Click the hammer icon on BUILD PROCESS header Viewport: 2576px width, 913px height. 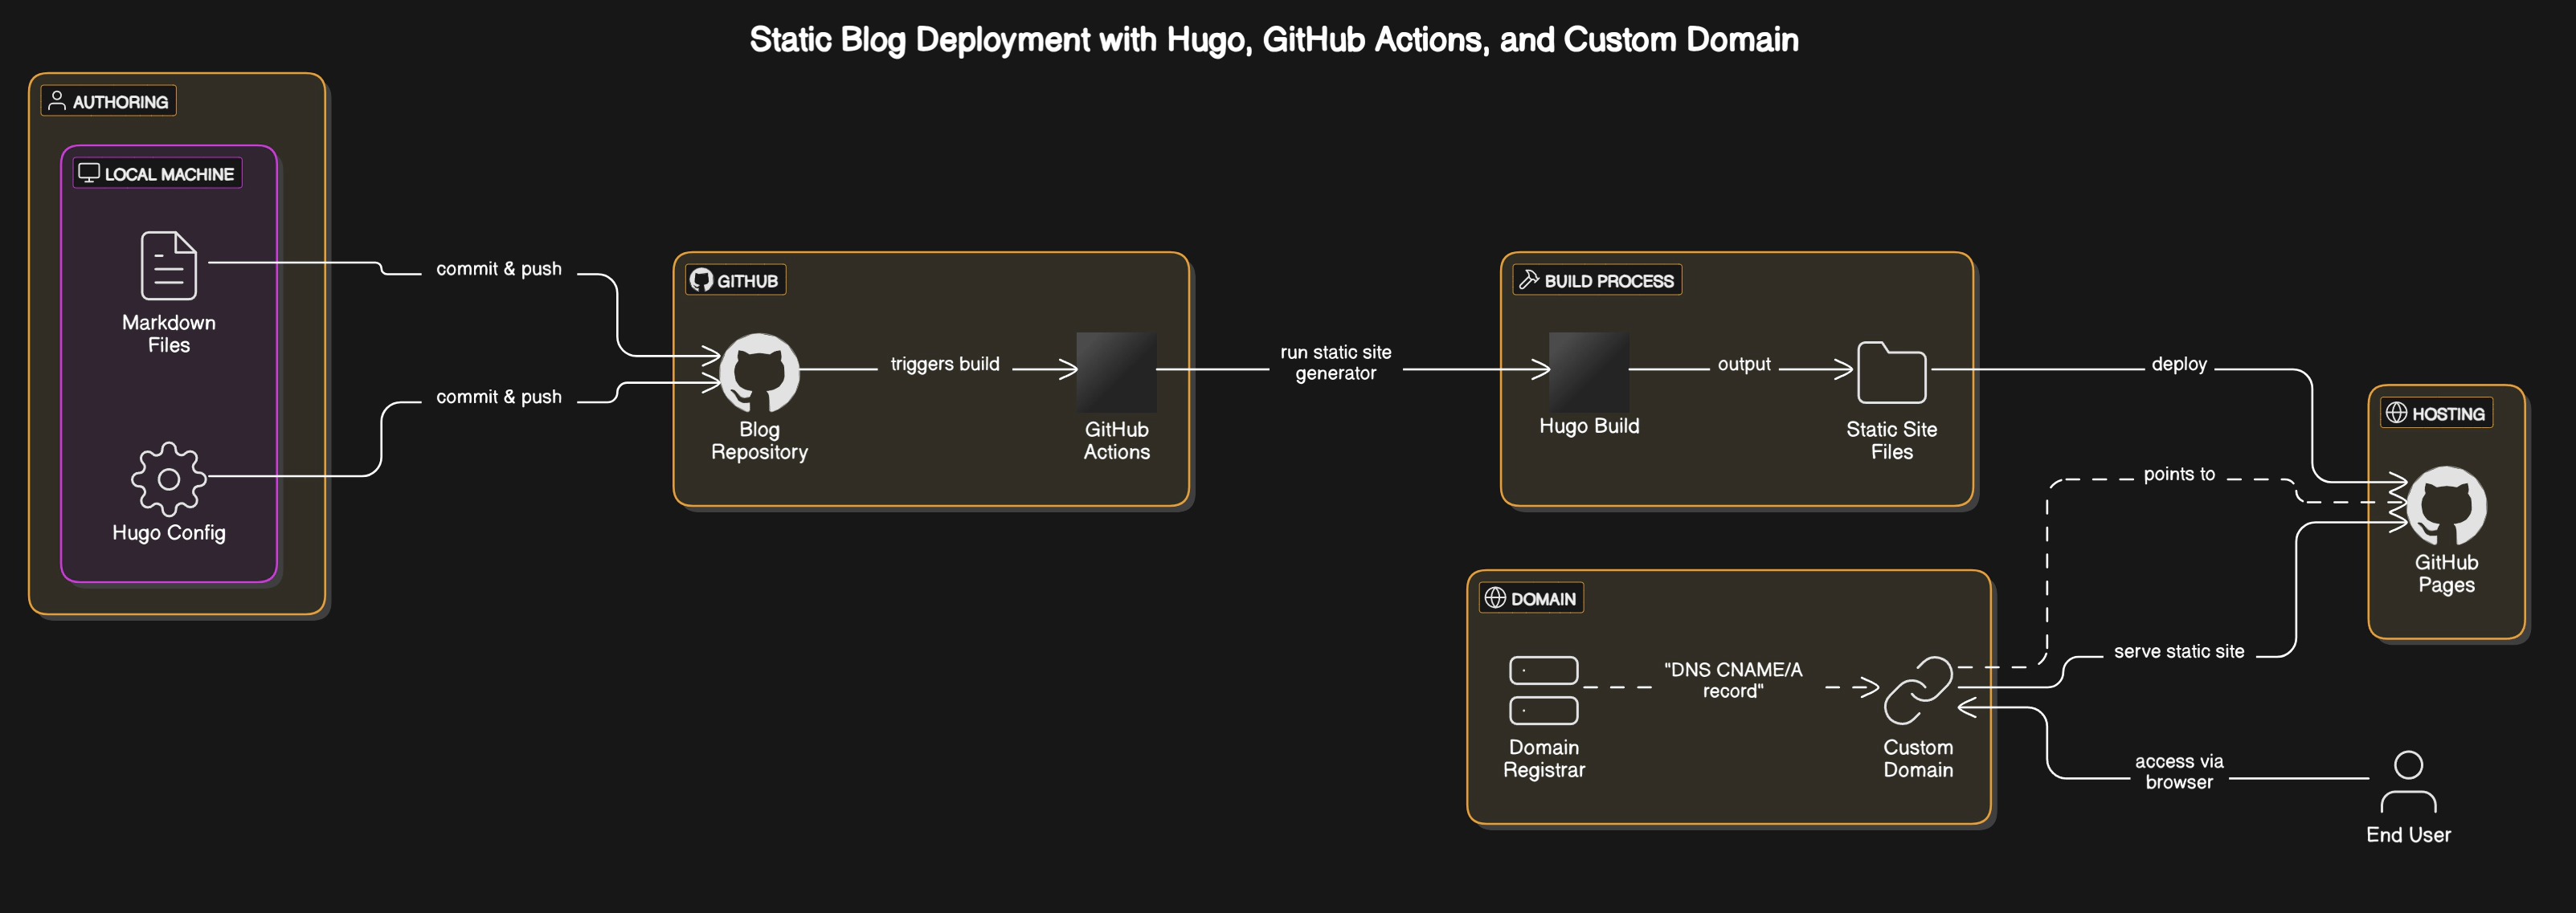[1528, 279]
